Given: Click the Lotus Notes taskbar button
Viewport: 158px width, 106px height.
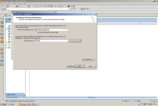Looking at the screenshot, I should 29,104.
